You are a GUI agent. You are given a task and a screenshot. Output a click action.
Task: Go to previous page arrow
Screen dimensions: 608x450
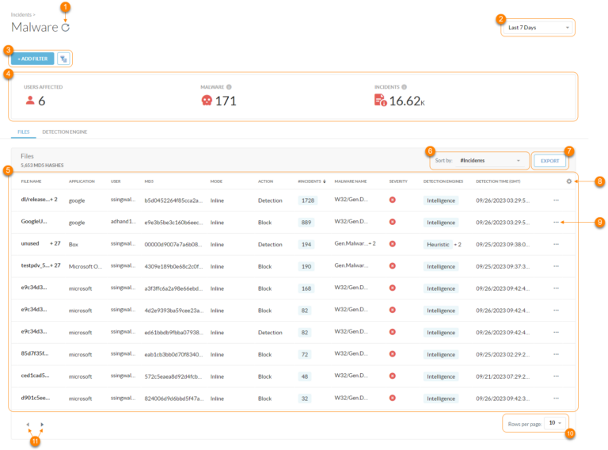pyautogui.click(x=28, y=425)
